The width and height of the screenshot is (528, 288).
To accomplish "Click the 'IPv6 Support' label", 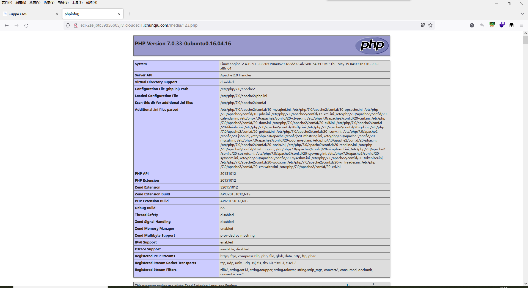I will (x=146, y=242).
